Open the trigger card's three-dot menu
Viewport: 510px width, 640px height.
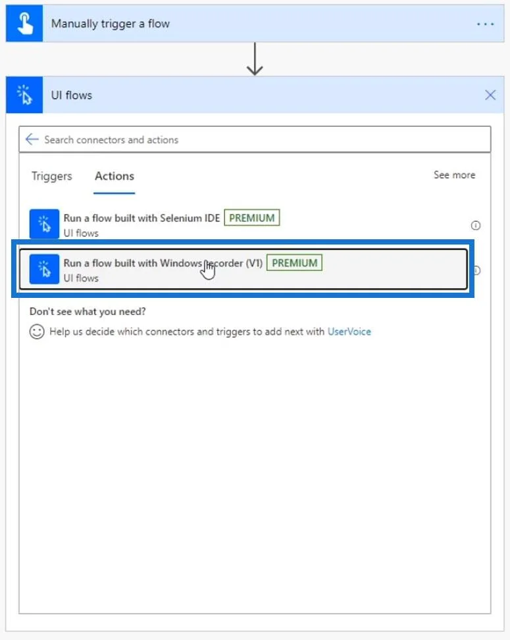[x=485, y=24]
